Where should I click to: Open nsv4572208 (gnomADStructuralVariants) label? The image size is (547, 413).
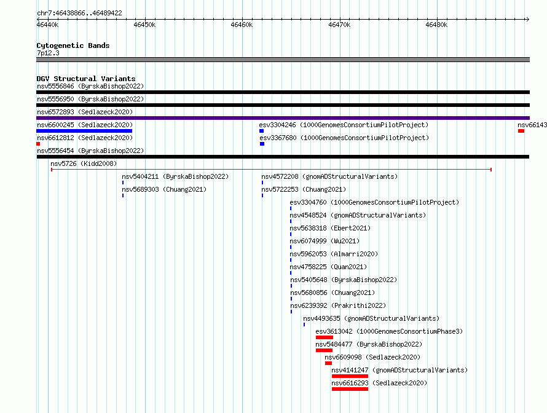point(329,176)
